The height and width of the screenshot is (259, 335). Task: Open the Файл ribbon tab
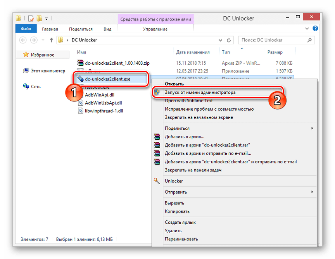click(x=26, y=29)
